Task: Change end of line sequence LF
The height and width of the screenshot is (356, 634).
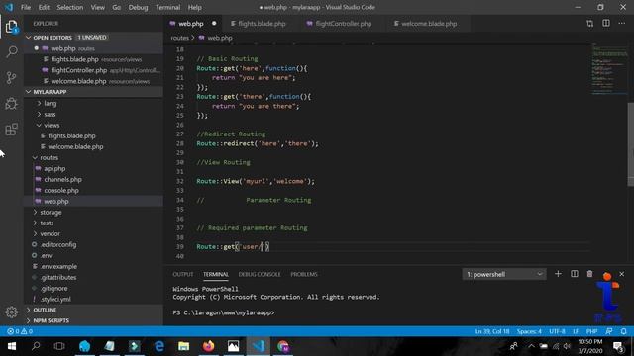Action: [576, 331]
